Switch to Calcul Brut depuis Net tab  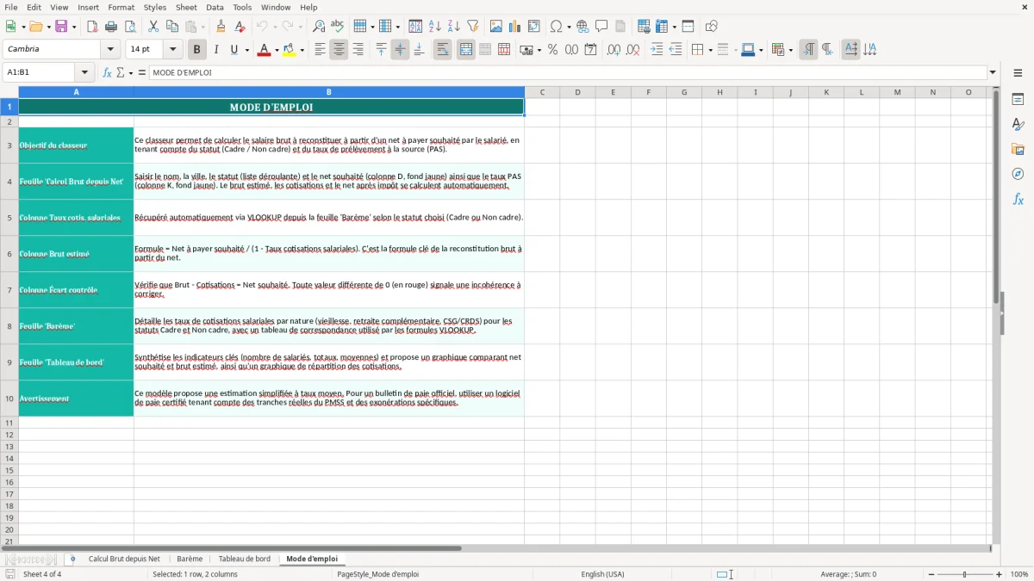coord(124,559)
